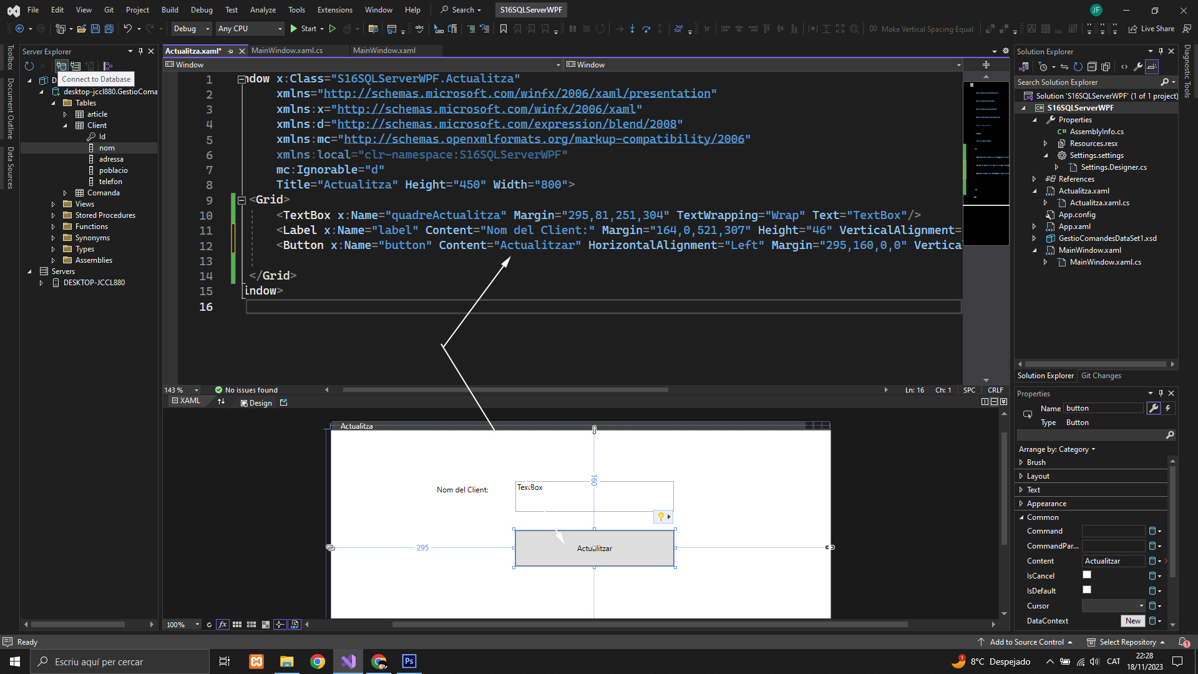
Task: Click the Connect to Database icon
Action: [x=61, y=66]
